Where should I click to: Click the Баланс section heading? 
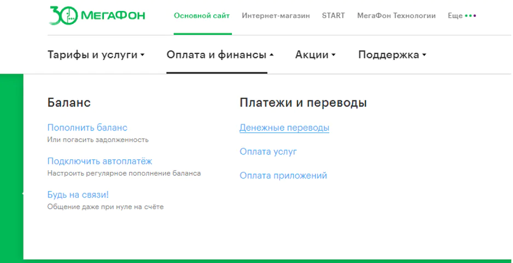[x=69, y=103]
